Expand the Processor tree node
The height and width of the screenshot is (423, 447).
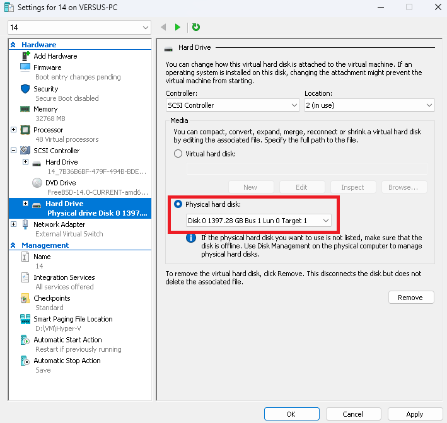click(x=13, y=130)
